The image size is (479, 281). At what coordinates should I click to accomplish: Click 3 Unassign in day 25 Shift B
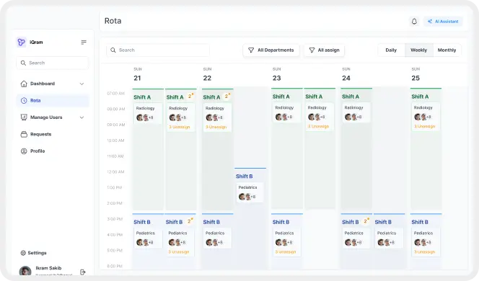pyautogui.click(x=424, y=252)
